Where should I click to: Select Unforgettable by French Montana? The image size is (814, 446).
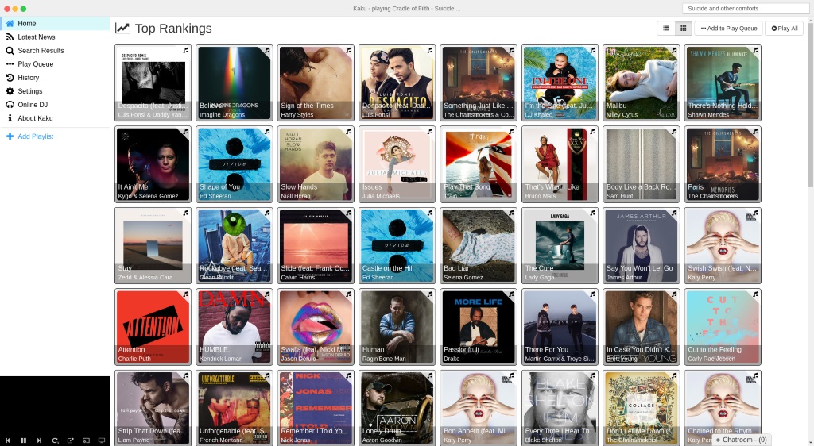pyautogui.click(x=235, y=408)
